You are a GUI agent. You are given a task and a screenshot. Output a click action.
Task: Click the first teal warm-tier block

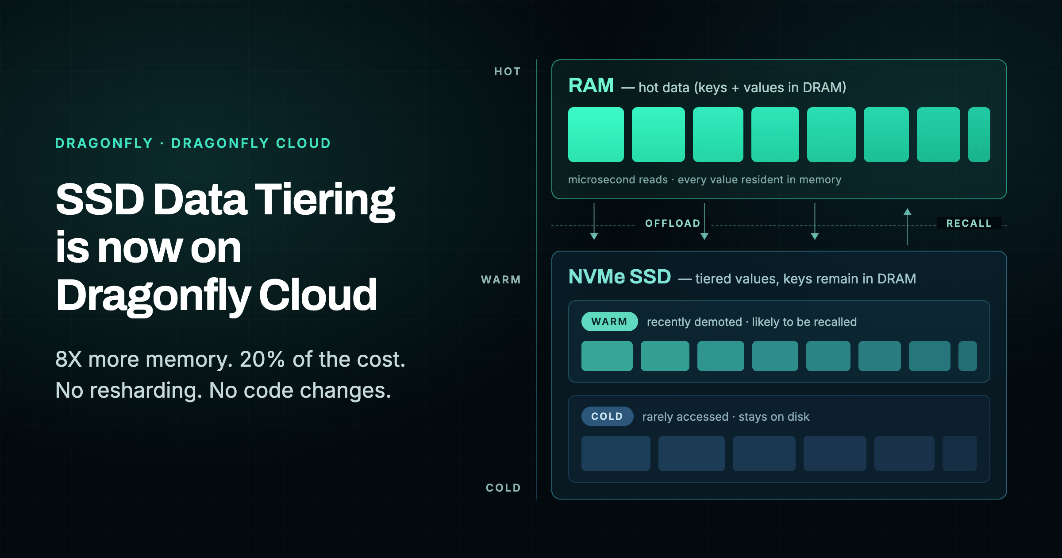coord(607,356)
